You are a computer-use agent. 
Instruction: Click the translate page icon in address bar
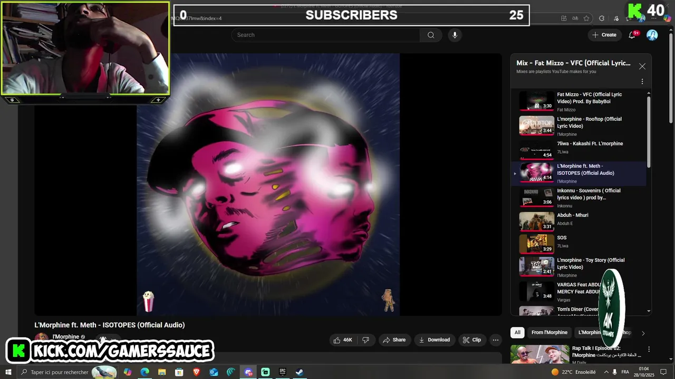575,18
